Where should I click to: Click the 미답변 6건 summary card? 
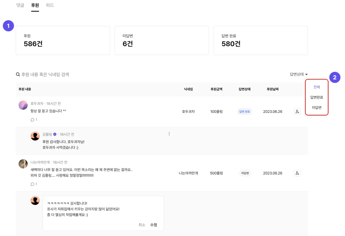point(162,40)
